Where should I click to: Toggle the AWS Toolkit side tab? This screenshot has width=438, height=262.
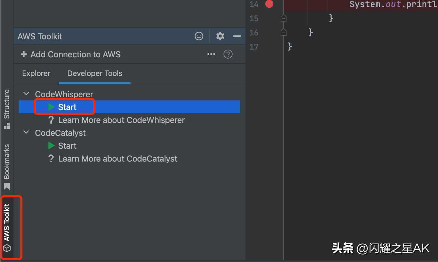pos(7,228)
